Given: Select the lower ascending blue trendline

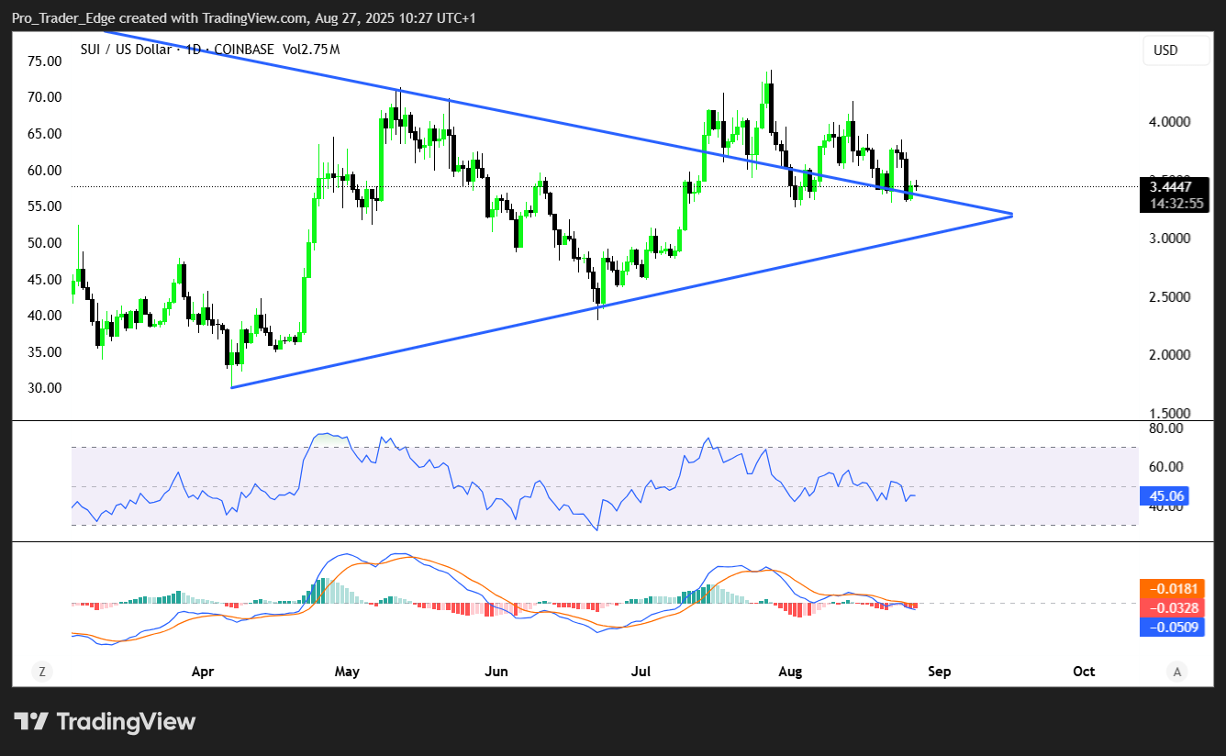Looking at the screenshot, I should pyautogui.click(x=621, y=301).
